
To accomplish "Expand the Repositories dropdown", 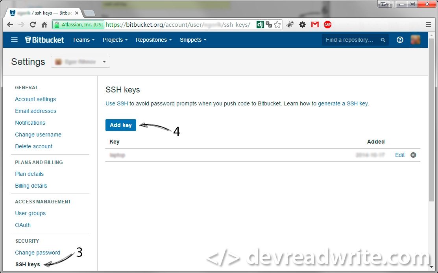I will click(153, 40).
